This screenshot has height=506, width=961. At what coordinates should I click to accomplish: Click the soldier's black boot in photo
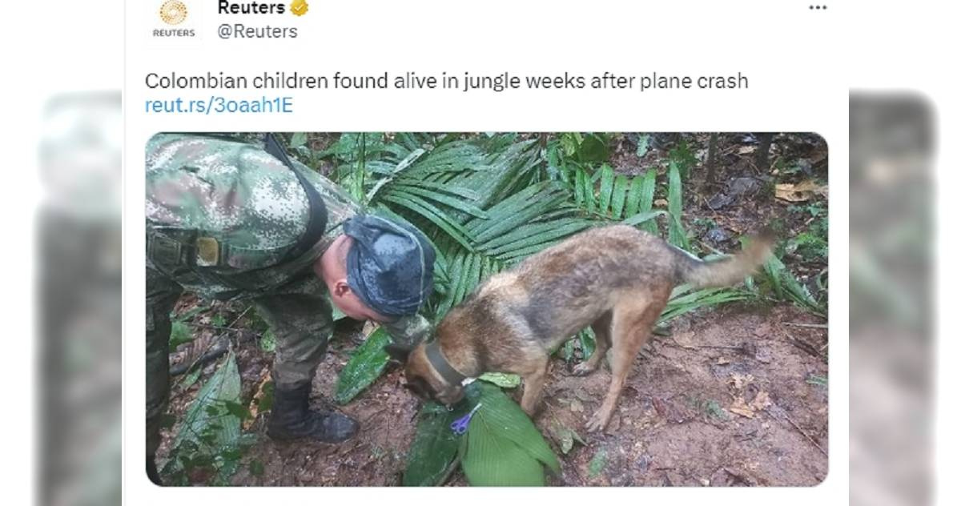click(x=309, y=415)
